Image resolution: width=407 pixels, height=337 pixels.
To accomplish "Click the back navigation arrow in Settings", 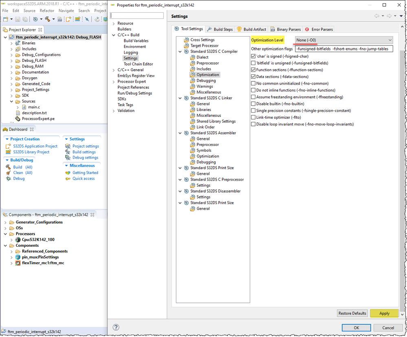I will pos(377,16).
